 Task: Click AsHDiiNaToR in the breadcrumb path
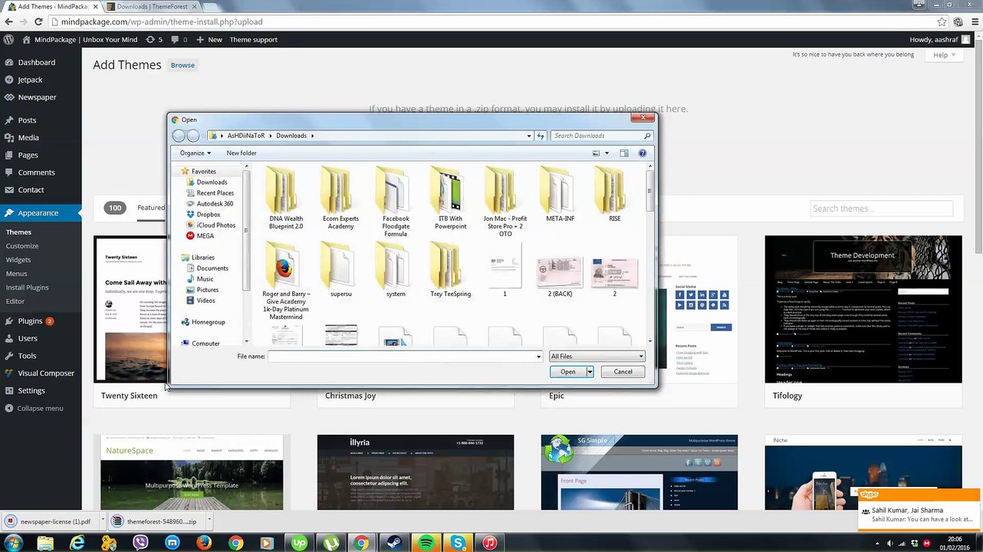click(245, 136)
